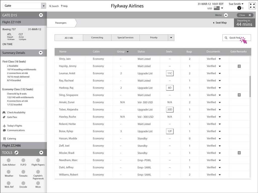258x193 pixels.
Task: Open the Special Services filter tab
Action: (x=125, y=37)
